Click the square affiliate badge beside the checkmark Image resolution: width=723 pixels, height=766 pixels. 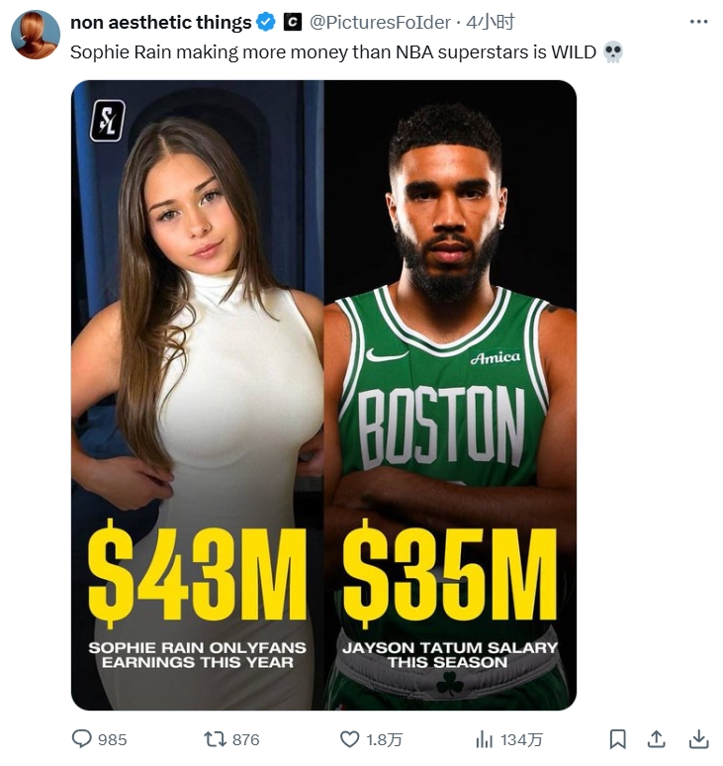click(292, 22)
